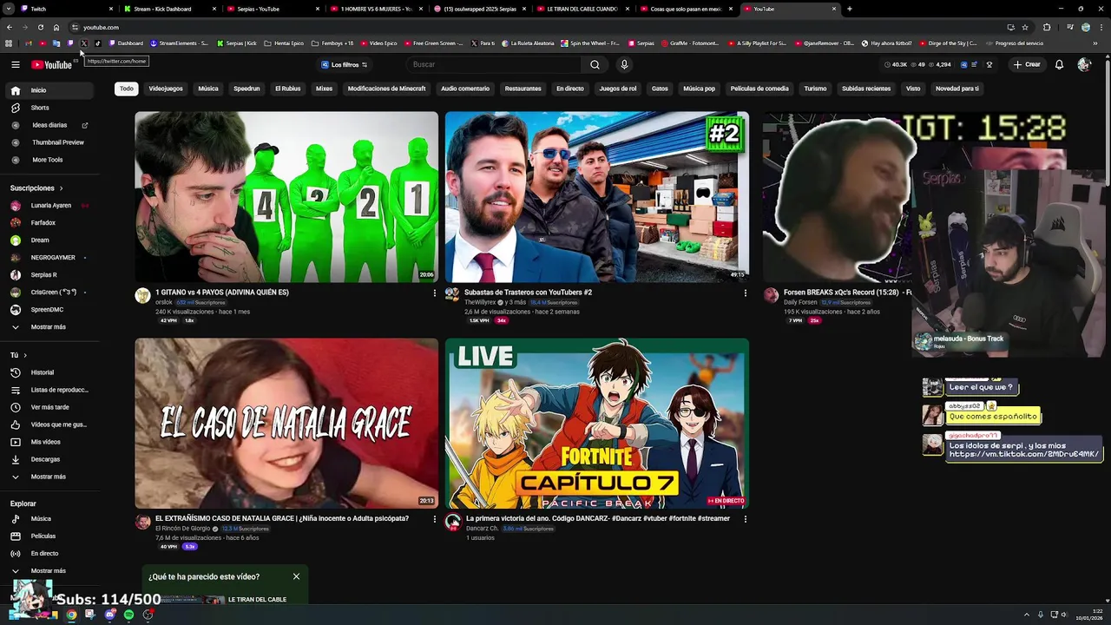Open the notifications bell
This screenshot has height=625, width=1111.
(x=1059, y=64)
